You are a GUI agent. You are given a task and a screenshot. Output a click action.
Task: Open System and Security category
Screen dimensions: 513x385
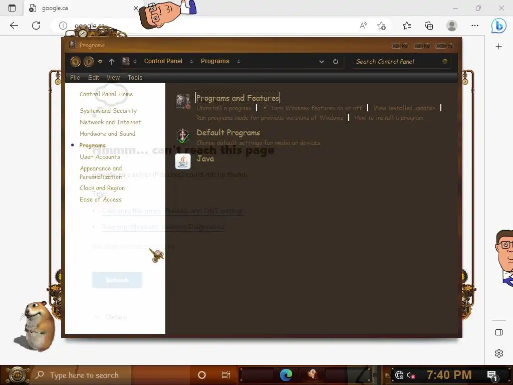pyautogui.click(x=108, y=111)
